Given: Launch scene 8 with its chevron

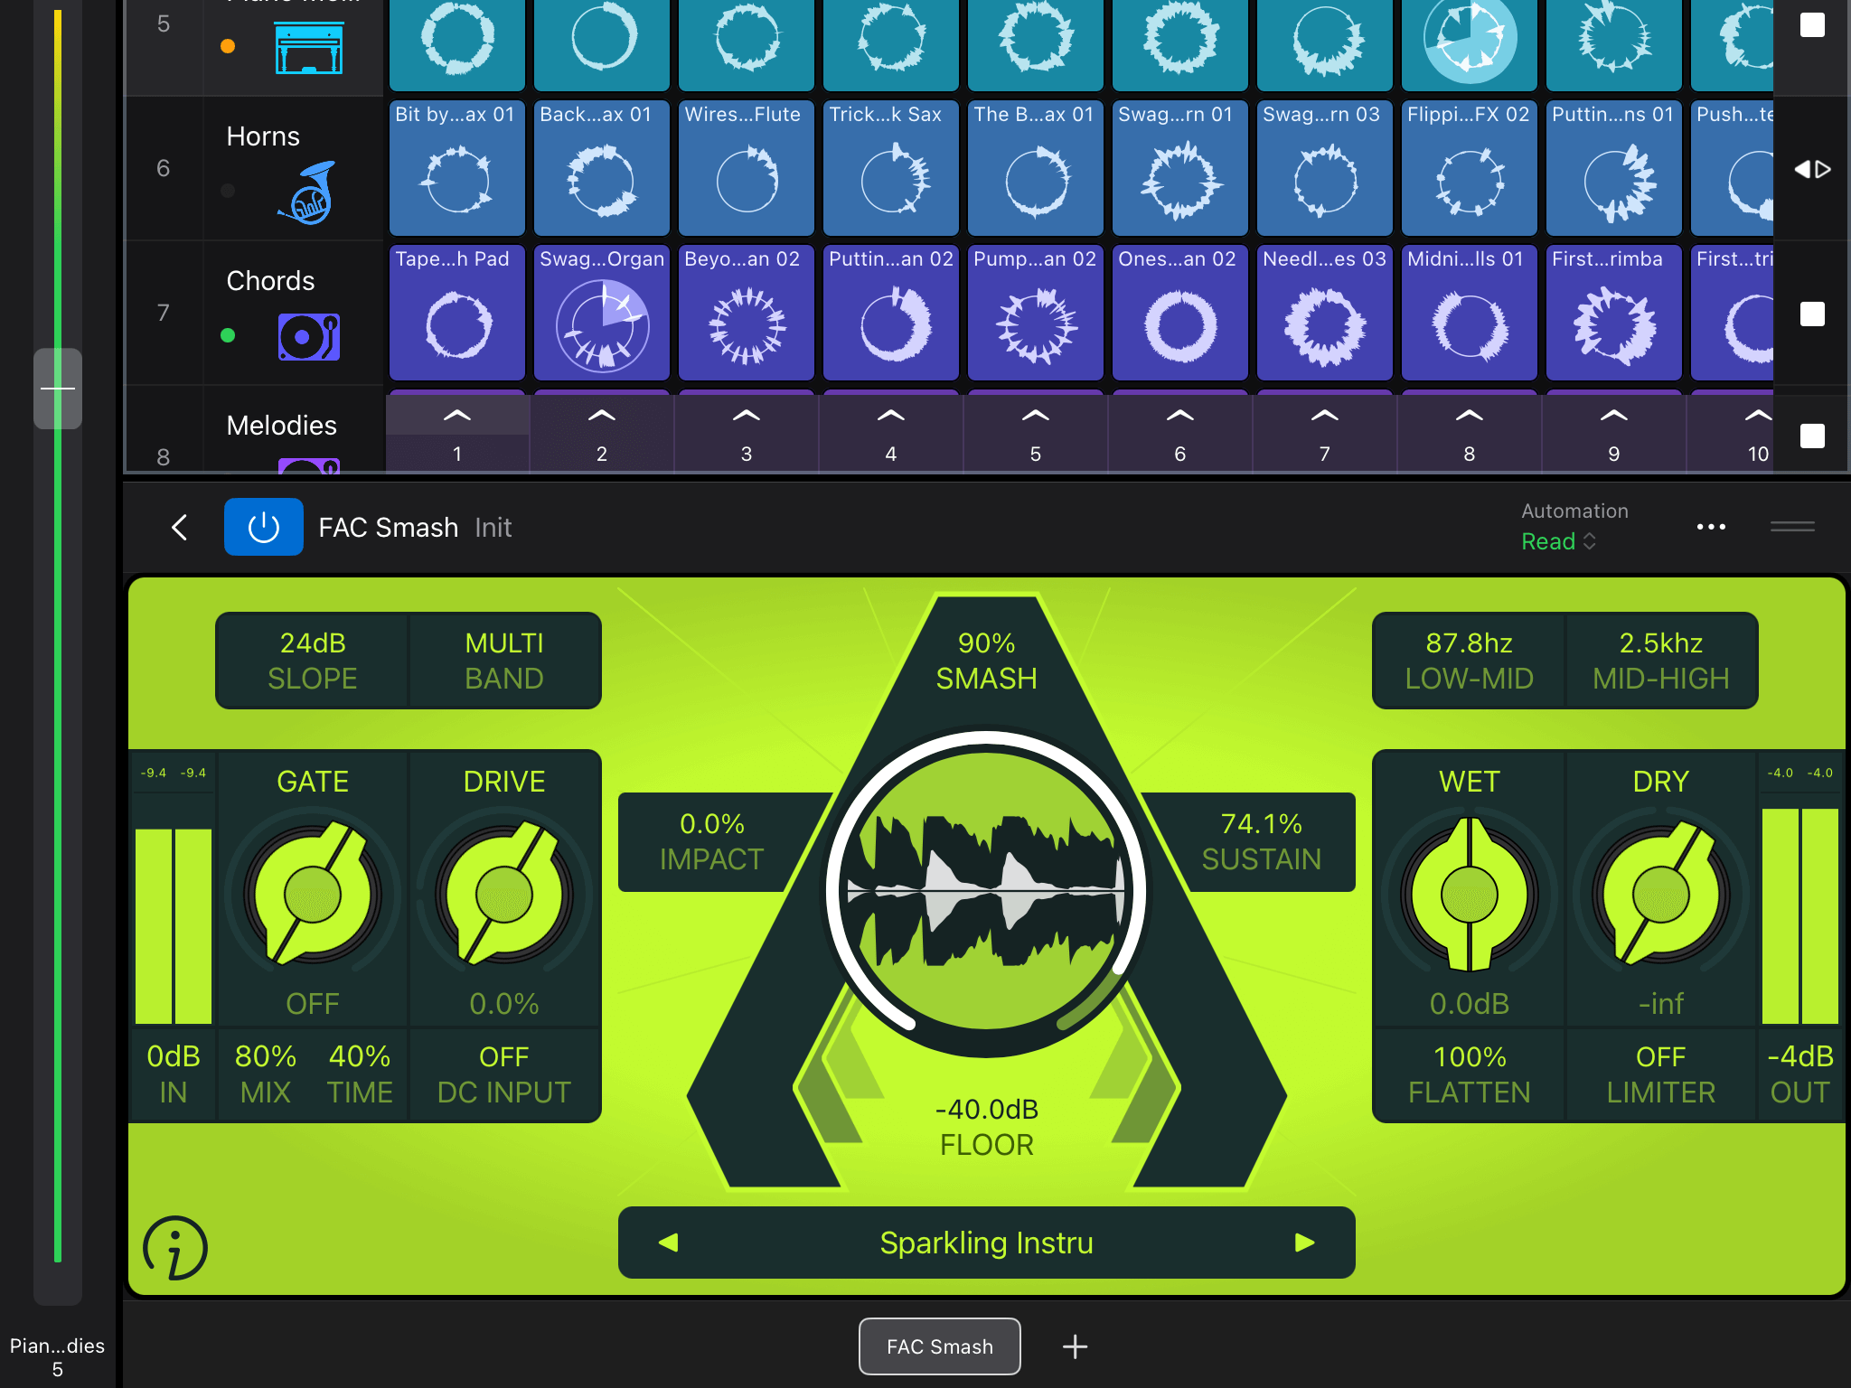Looking at the screenshot, I should (1470, 416).
